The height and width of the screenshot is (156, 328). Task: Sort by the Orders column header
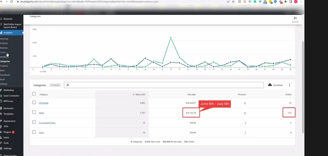pos(289,95)
